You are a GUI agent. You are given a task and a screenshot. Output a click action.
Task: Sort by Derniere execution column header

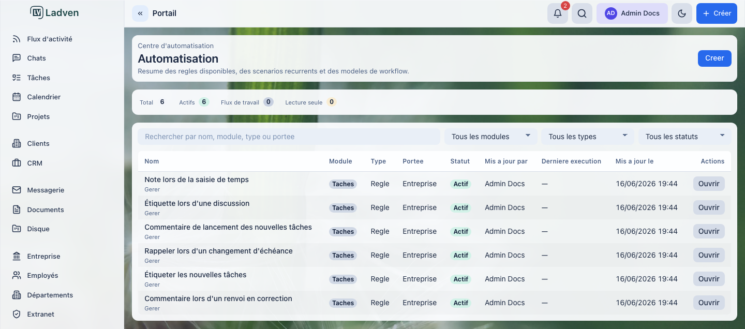571,161
